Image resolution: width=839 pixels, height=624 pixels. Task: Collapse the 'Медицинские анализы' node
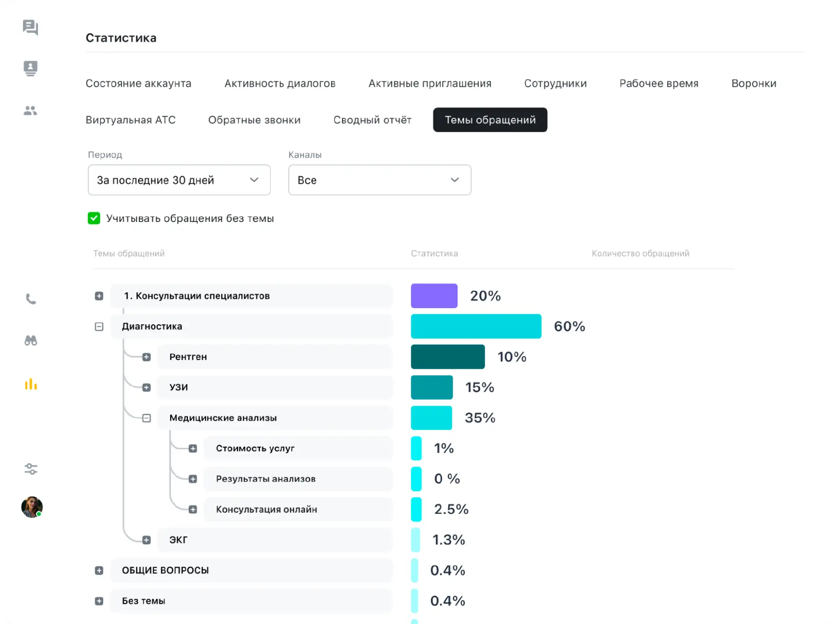point(146,418)
